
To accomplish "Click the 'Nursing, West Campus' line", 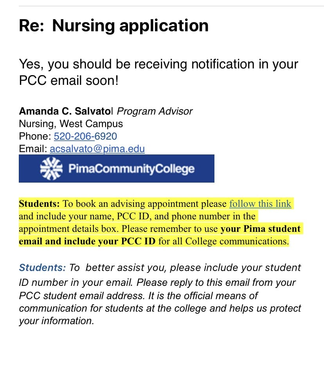I will point(71,124).
